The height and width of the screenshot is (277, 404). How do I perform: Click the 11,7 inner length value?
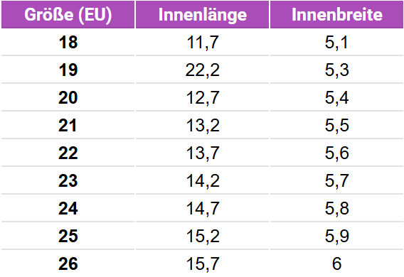203,43
